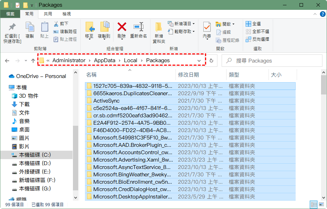
Task: Sort by 名稱 column header
Action: point(130,75)
